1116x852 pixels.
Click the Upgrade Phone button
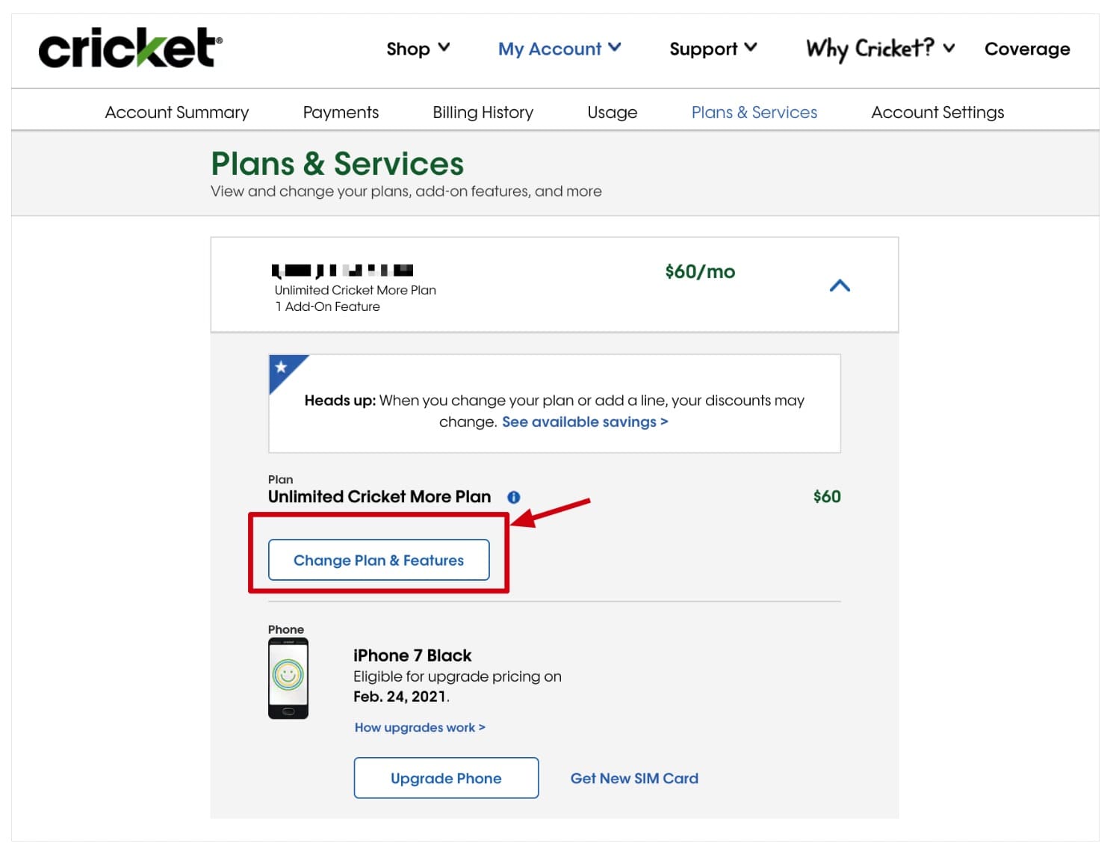(x=445, y=778)
